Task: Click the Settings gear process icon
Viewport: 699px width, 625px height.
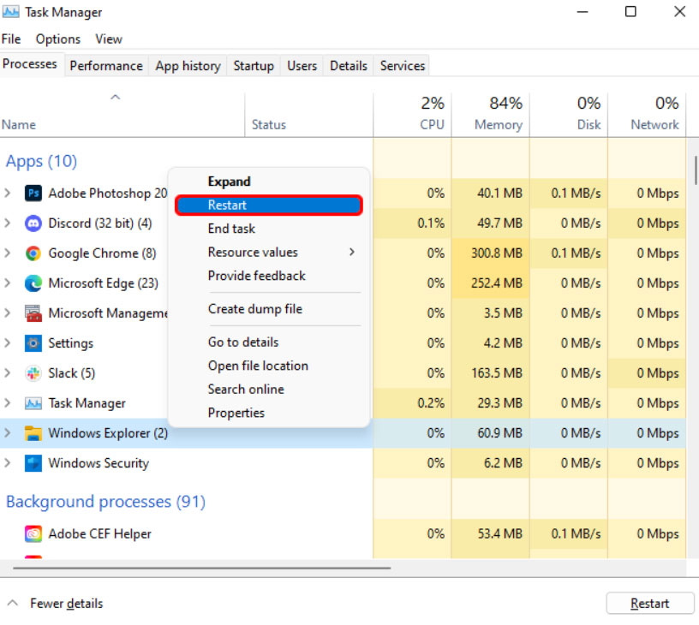Action: (33, 343)
